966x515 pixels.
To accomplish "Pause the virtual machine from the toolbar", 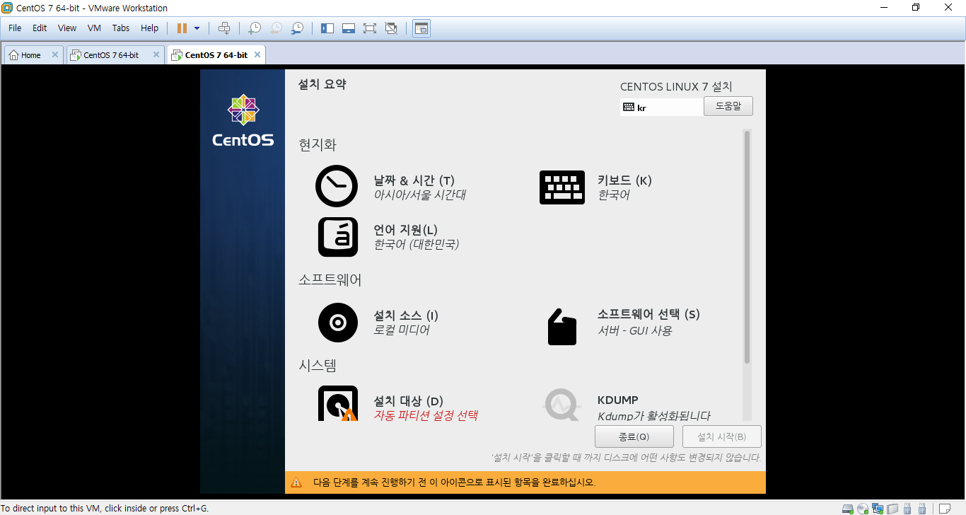I will 182,28.
